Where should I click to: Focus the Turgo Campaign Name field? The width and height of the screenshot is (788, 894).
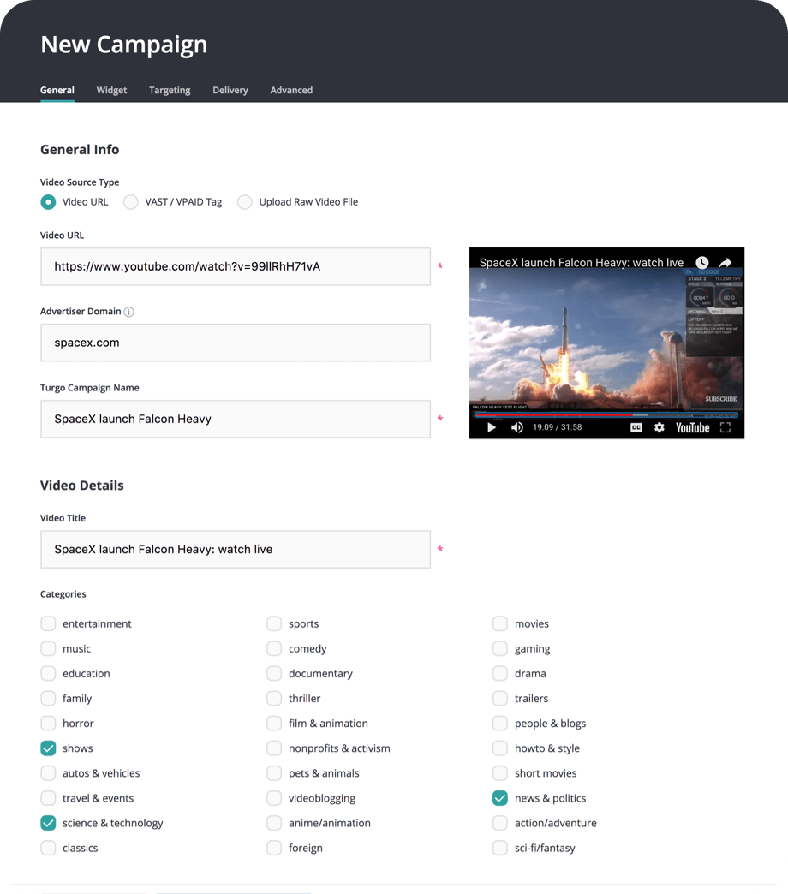[x=236, y=419]
